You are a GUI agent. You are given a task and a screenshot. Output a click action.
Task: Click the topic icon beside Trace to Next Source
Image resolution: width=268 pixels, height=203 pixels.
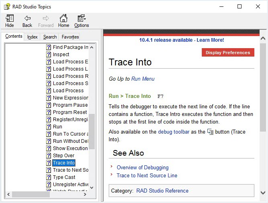click(x=49, y=170)
